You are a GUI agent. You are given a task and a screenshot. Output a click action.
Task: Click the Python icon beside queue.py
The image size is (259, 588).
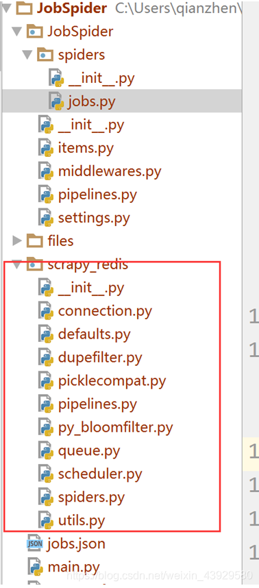[46, 450]
